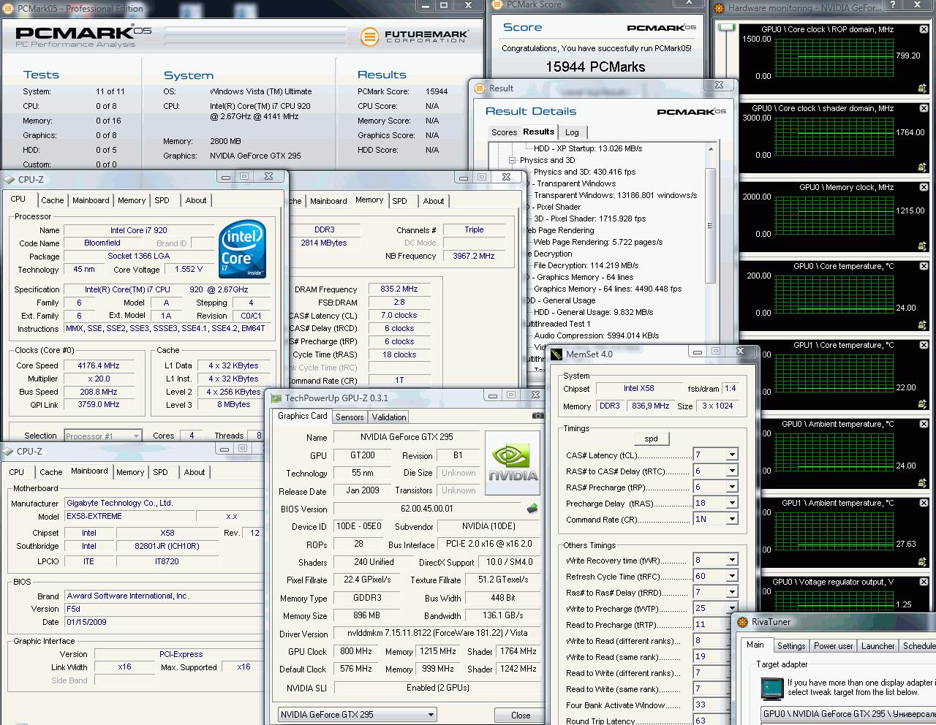Image resolution: width=936 pixels, height=725 pixels.
Task: Open setup icon of GPU0 Core temperature graph
Action: pyautogui.click(x=923, y=325)
